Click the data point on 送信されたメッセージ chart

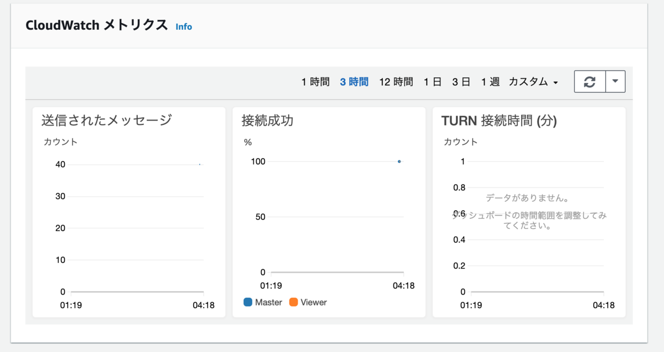tap(199, 164)
